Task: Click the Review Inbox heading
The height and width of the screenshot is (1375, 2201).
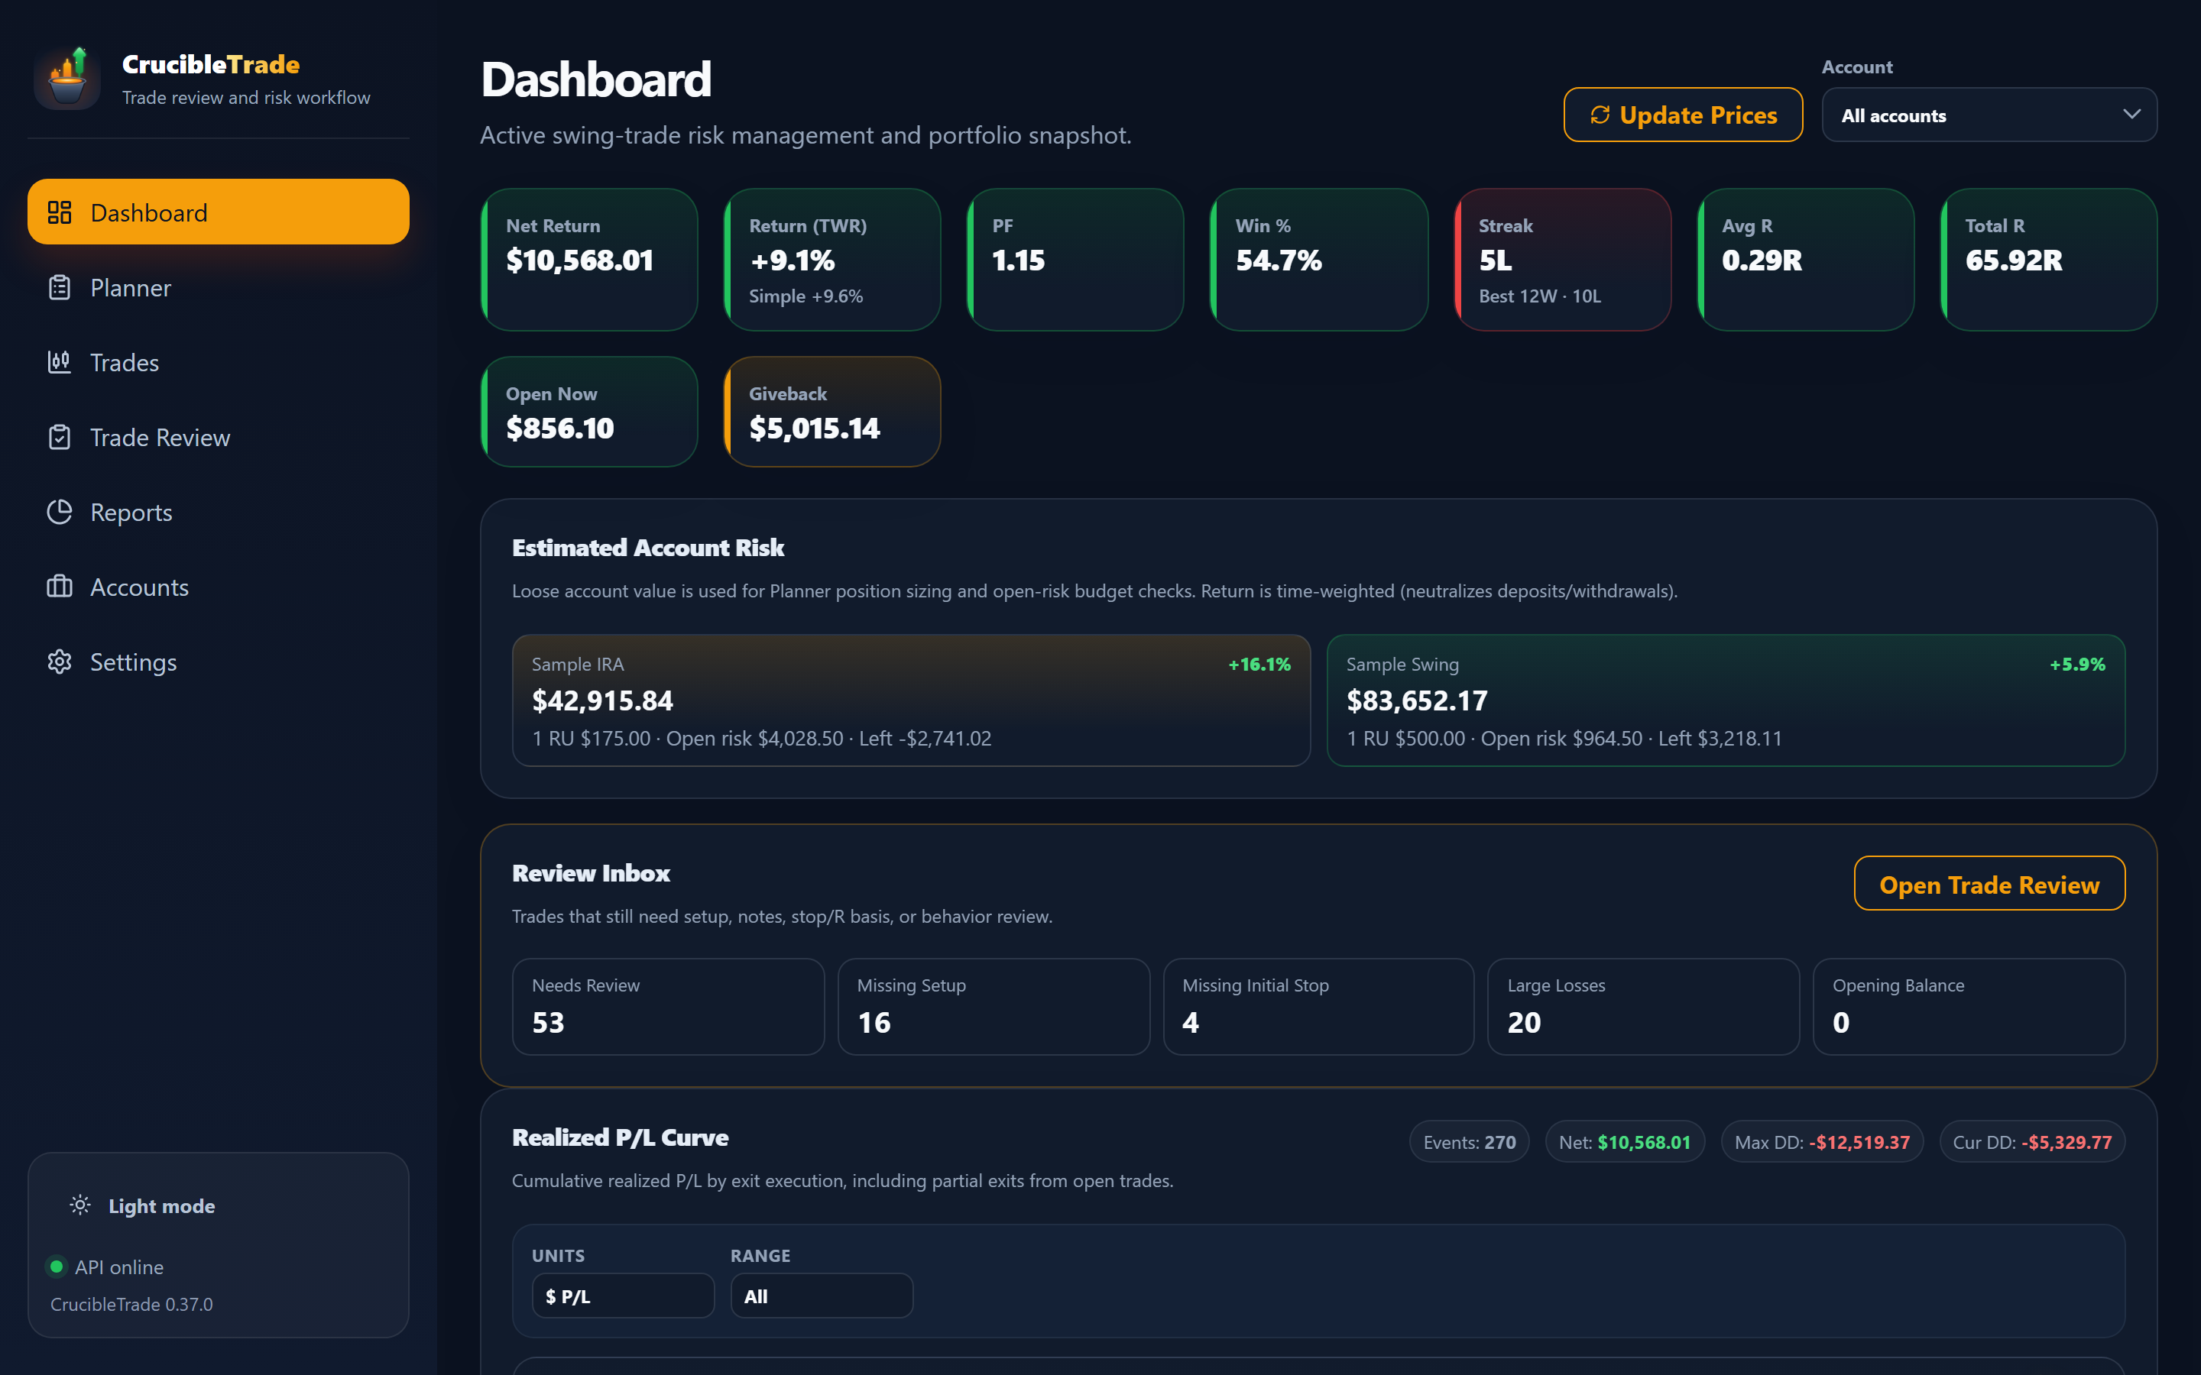Action: click(592, 873)
